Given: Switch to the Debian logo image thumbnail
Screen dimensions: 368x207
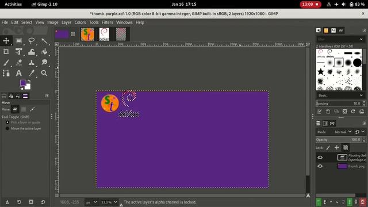Looking at the screenshot, I should pyautogui.click(x=104, y=34).
